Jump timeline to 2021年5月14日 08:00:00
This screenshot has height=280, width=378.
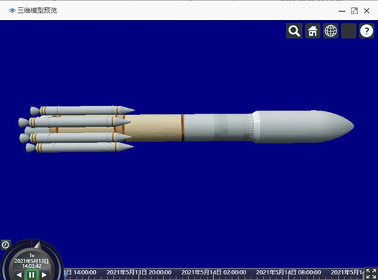tap(289, 273)
